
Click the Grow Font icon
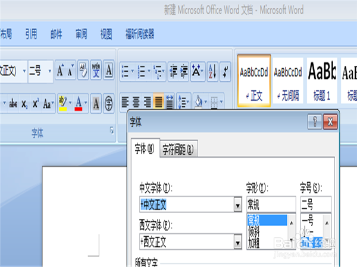pos(60,71)
